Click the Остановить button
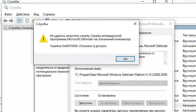 coord(108,103)
